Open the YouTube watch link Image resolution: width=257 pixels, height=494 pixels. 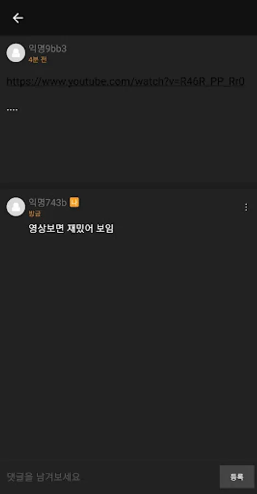(x=125, y=82)
